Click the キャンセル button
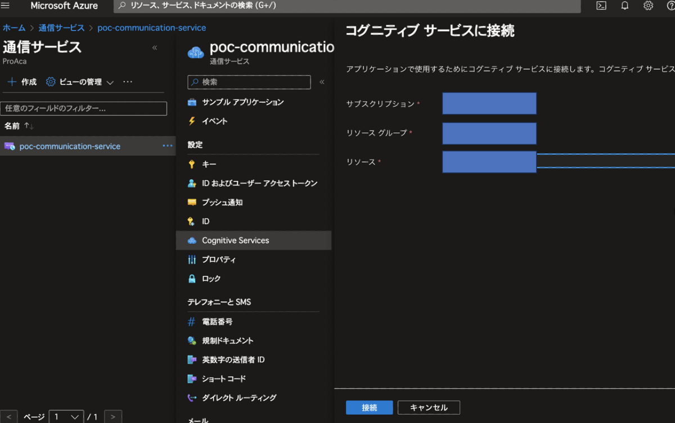675x423 pixels. (x=429, y=407)
